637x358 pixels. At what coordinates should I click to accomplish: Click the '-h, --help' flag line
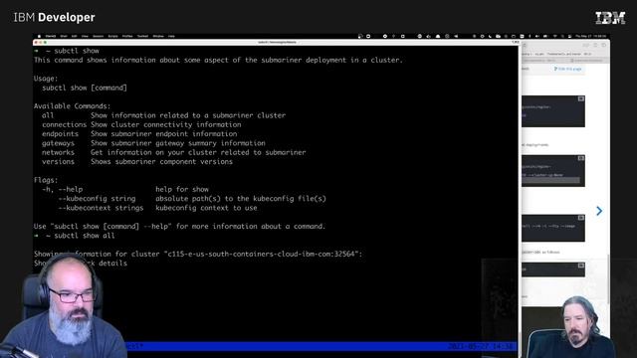pos(125,190)
